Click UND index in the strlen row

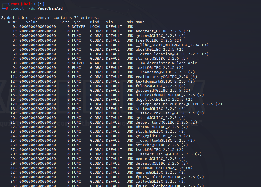click(130, 109)
